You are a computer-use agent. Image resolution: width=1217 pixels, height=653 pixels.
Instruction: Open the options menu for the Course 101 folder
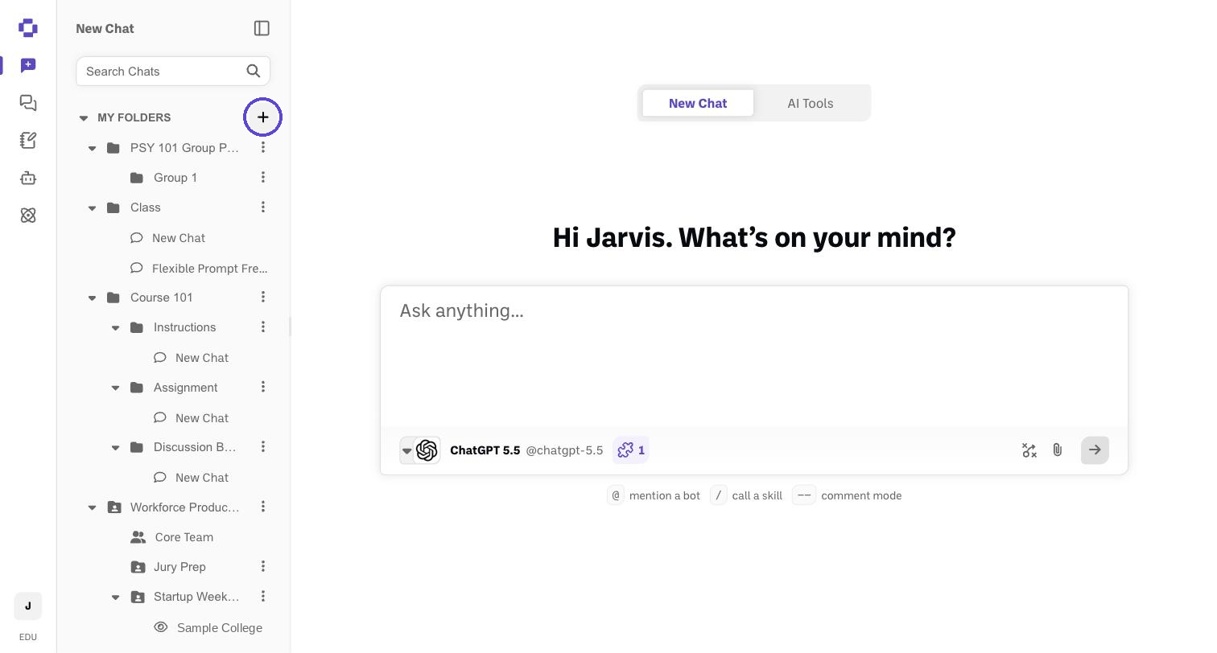tap(262, 297)
